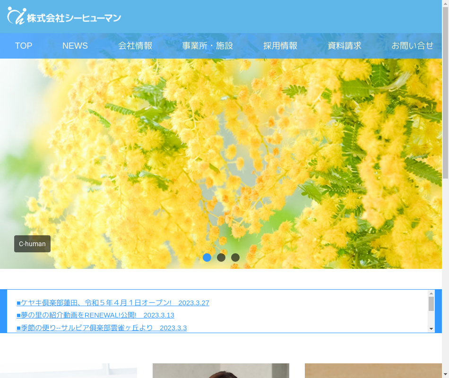
Task: Open the NEWS menu item
Action: click(x=75, y=46)
